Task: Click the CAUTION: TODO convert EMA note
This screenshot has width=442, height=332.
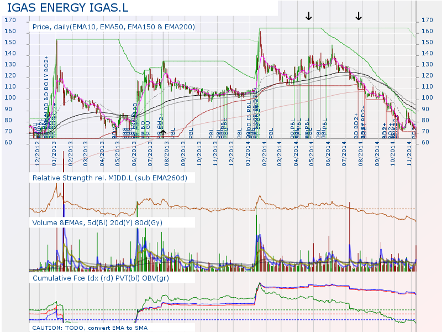Action: (90, 328)
